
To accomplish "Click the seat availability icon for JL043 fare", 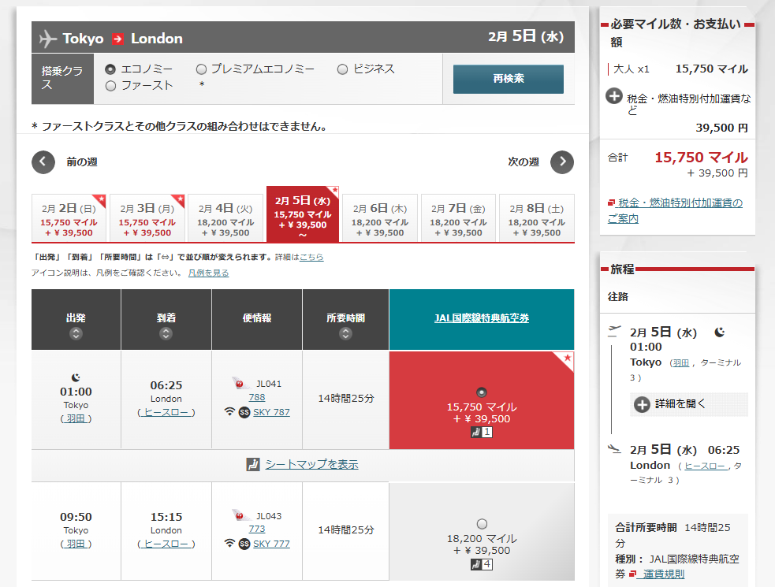I will pyautogui.click(x=482, y=564).
